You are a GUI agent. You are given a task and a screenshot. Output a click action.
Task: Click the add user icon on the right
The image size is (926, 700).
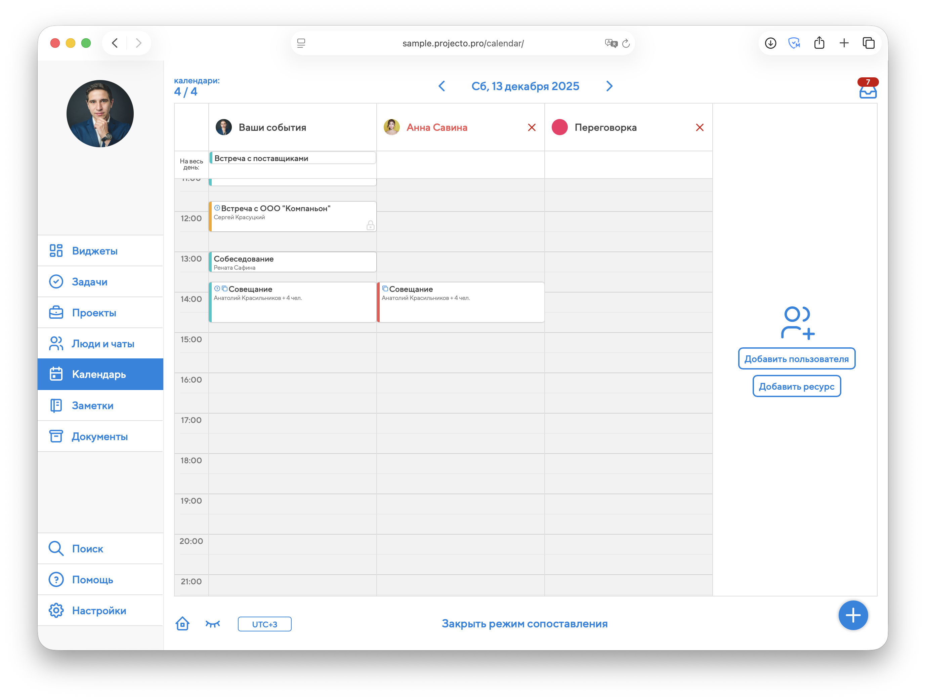click(797, 322)
